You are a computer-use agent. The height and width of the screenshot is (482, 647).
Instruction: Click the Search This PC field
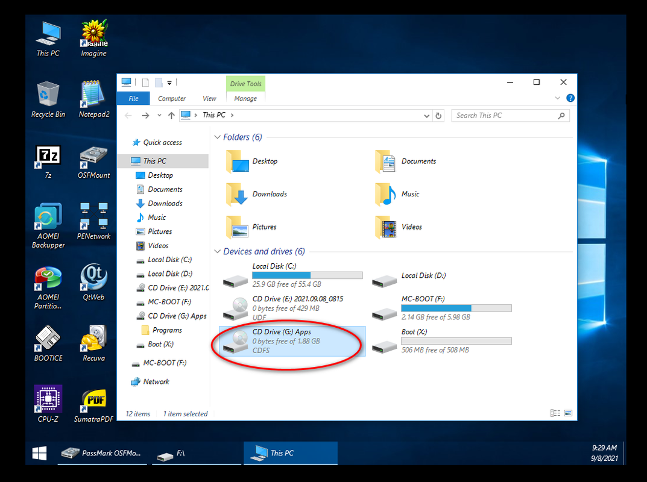(510, 116)
